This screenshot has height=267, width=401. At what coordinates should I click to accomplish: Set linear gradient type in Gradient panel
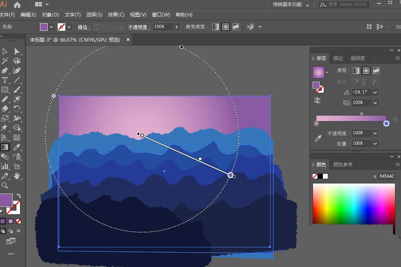pos(356,71)
